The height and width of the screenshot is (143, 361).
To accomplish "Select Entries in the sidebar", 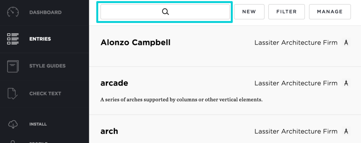I will [x=40, y=39].
